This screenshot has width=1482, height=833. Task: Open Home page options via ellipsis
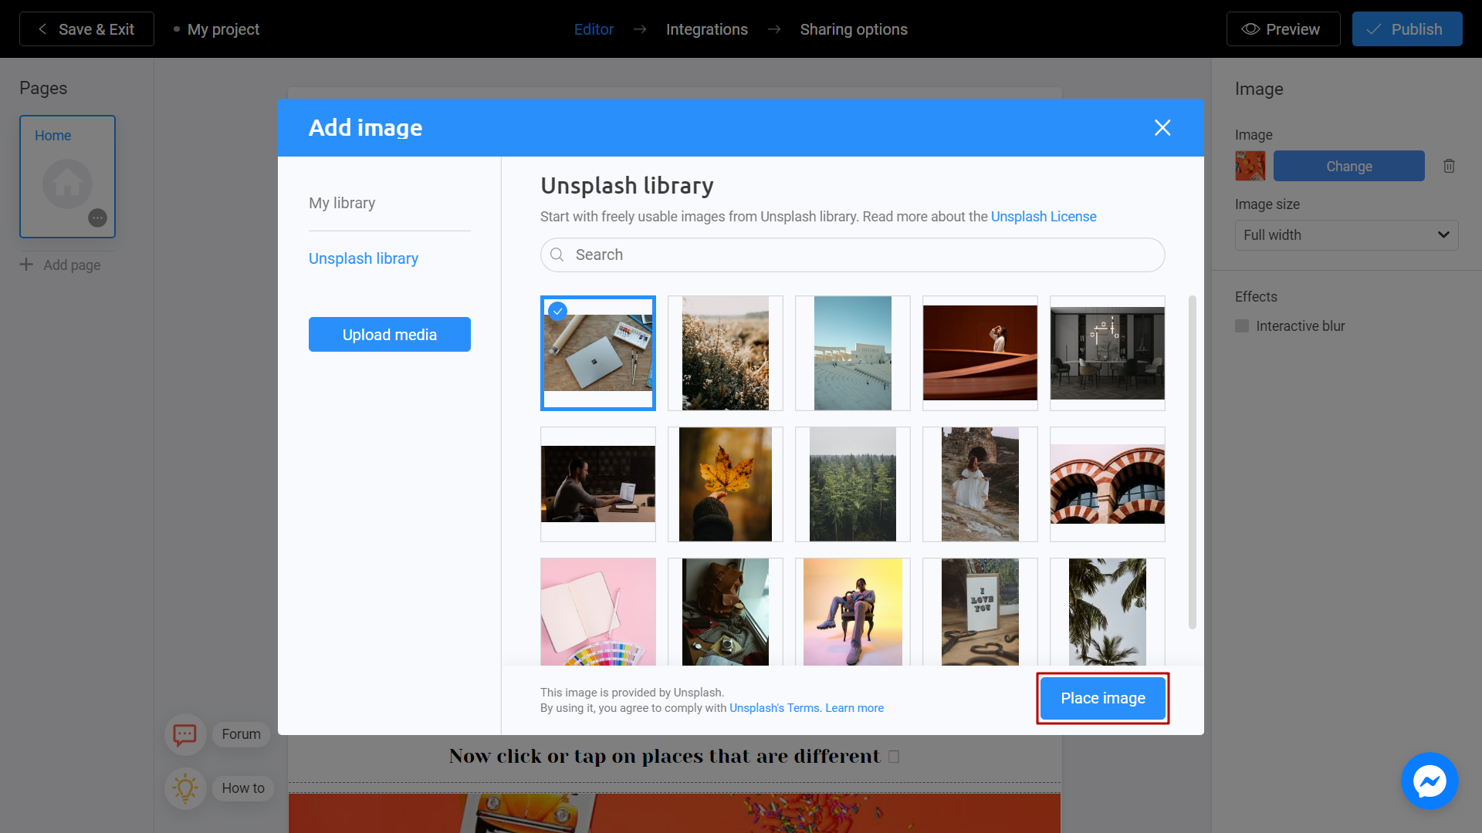coord(97,218)
